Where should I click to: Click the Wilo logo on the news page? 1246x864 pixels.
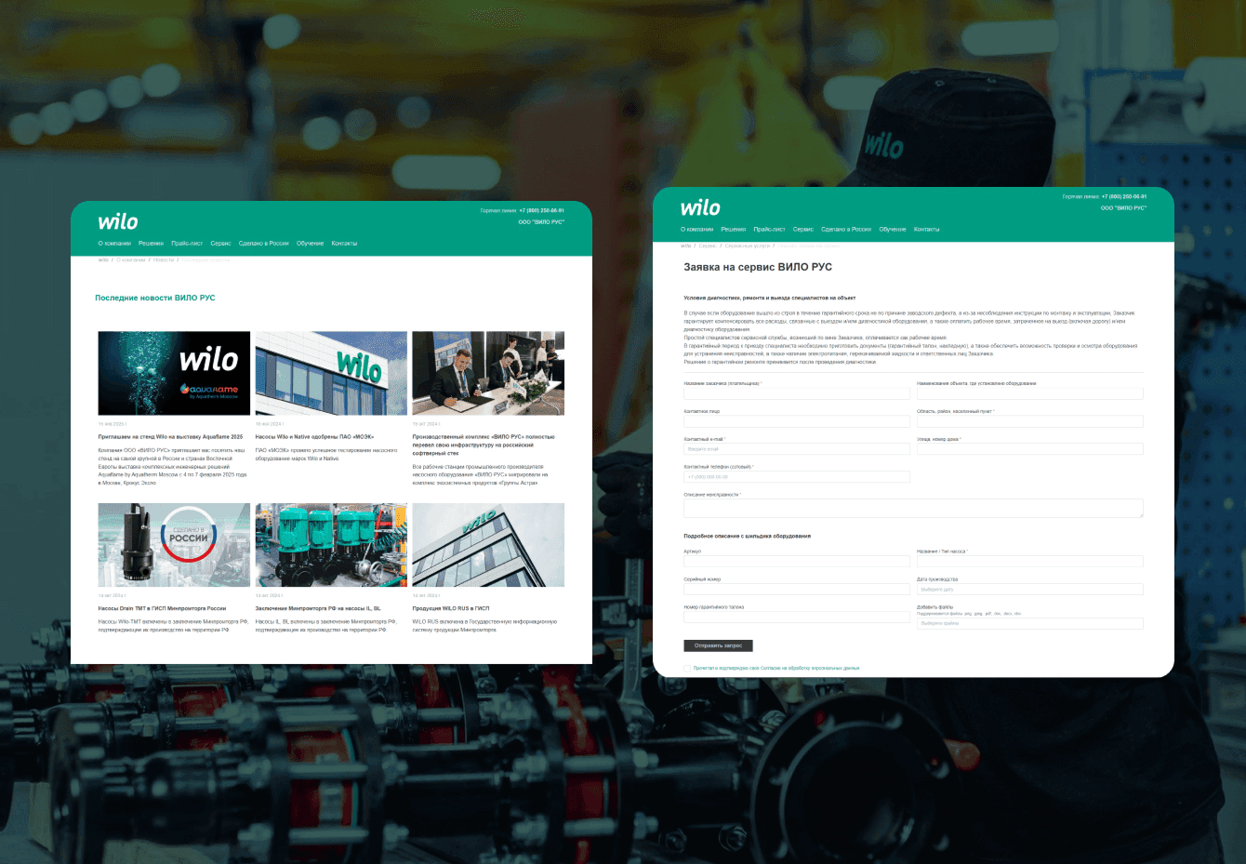coord(118,221)
